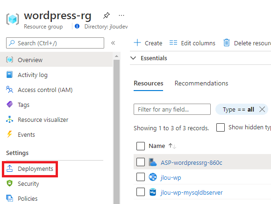Sort the list by Name column arrows
The height and width of the screenshot is (204, 271).
pos(172,146)
